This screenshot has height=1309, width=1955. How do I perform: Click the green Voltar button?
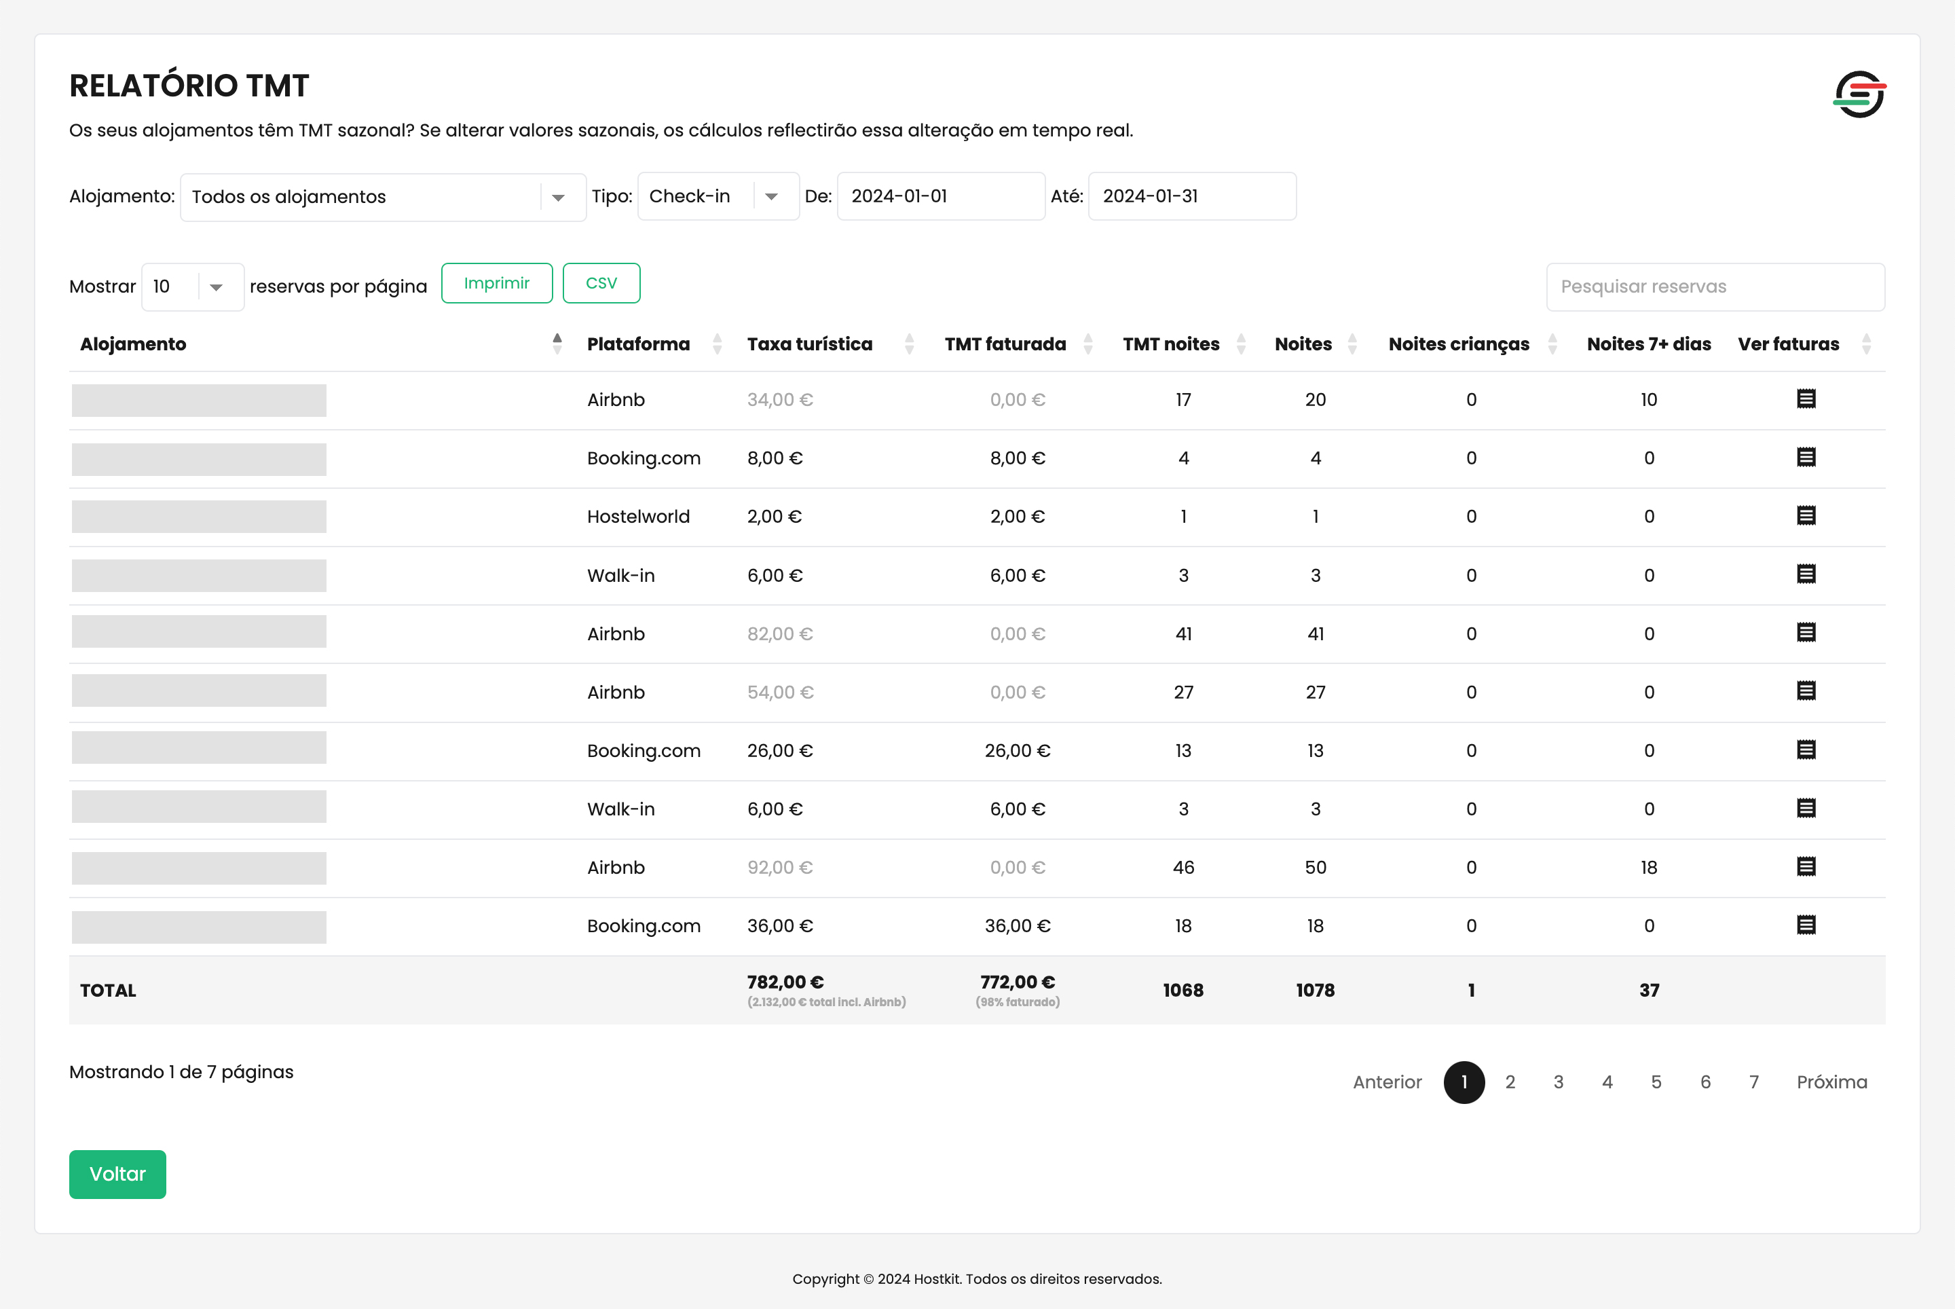(117, 1174)
